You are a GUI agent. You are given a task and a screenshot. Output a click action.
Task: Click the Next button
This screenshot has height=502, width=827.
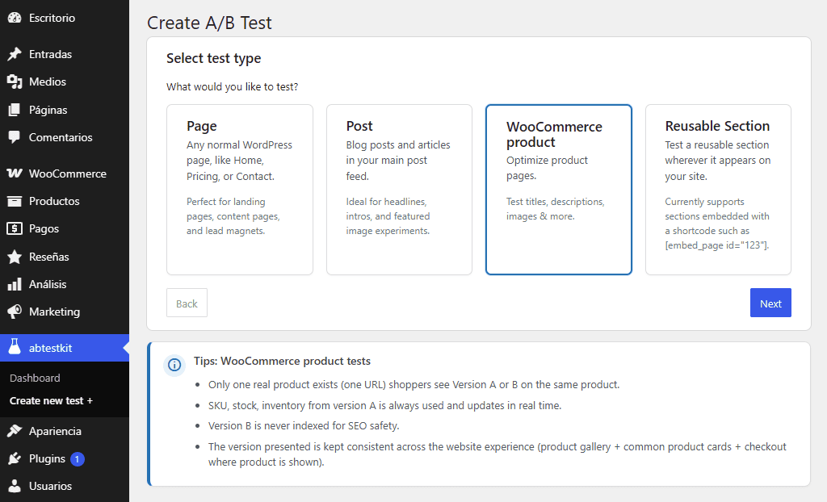click(x=770, y=303)
